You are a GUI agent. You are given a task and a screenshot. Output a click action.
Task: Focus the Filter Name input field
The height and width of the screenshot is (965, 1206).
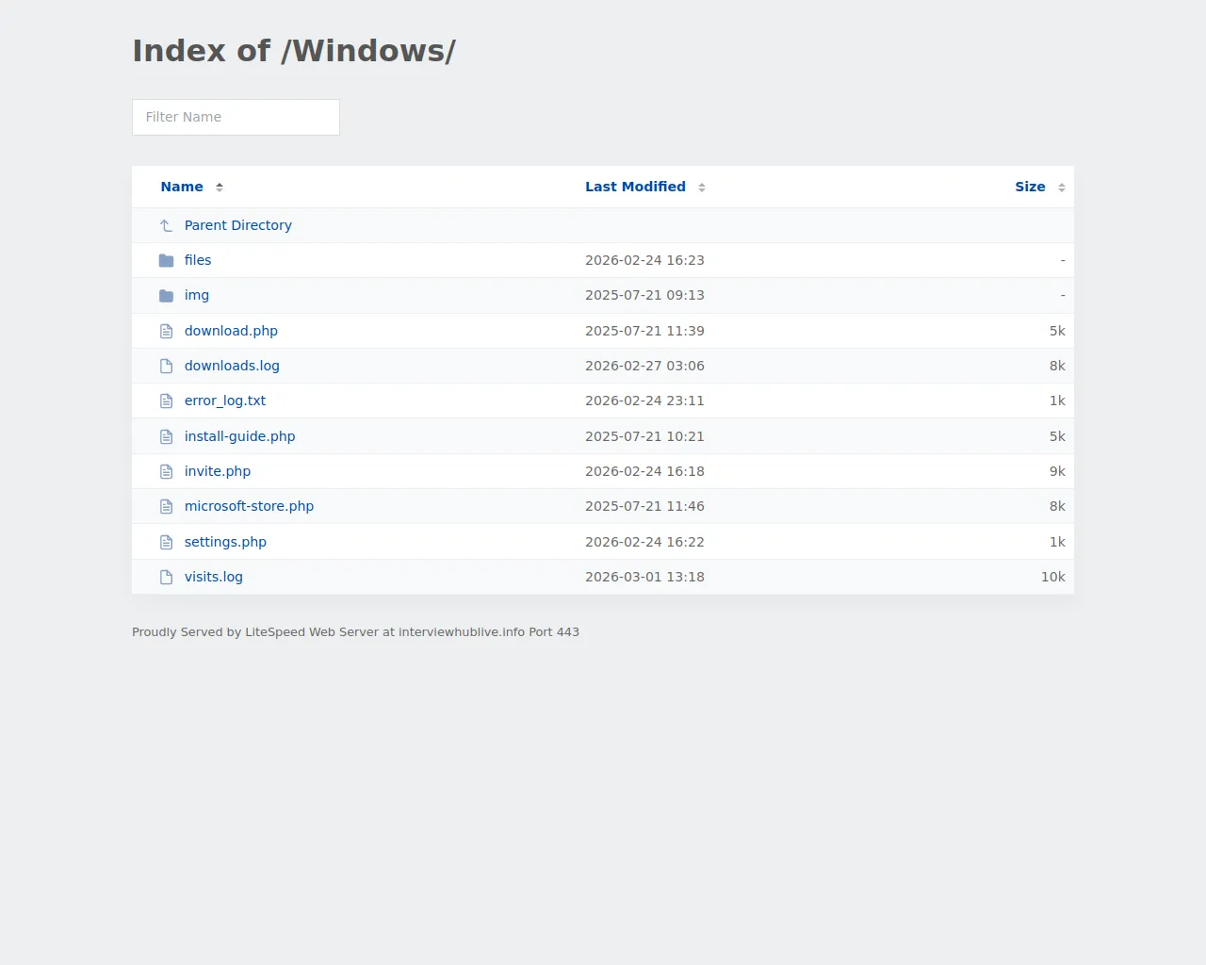(x=236, y=117)
